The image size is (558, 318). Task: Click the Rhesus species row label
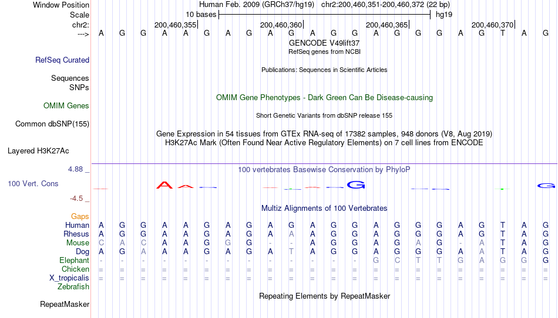point(76,234)
